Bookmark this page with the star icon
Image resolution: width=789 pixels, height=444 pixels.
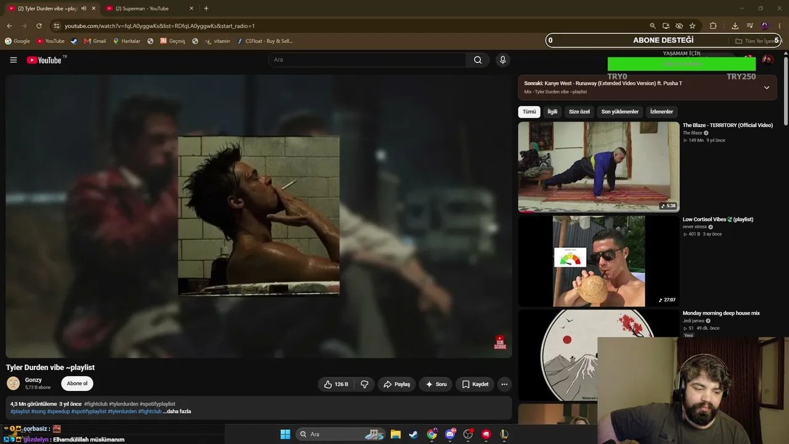692,26
